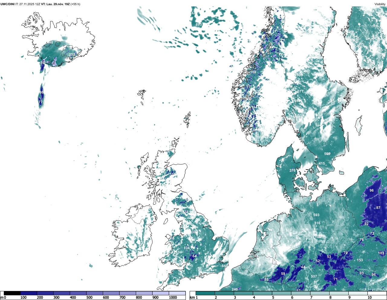Click the '76' value in eastern Germany

362,240
